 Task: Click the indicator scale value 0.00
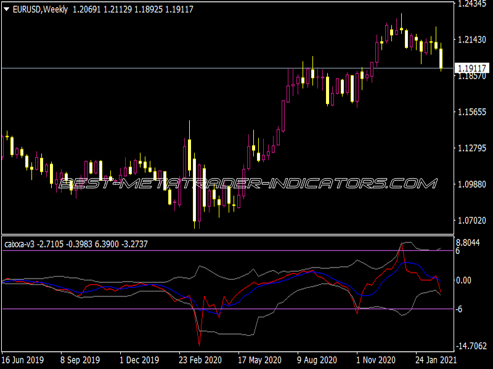point(464,280)
